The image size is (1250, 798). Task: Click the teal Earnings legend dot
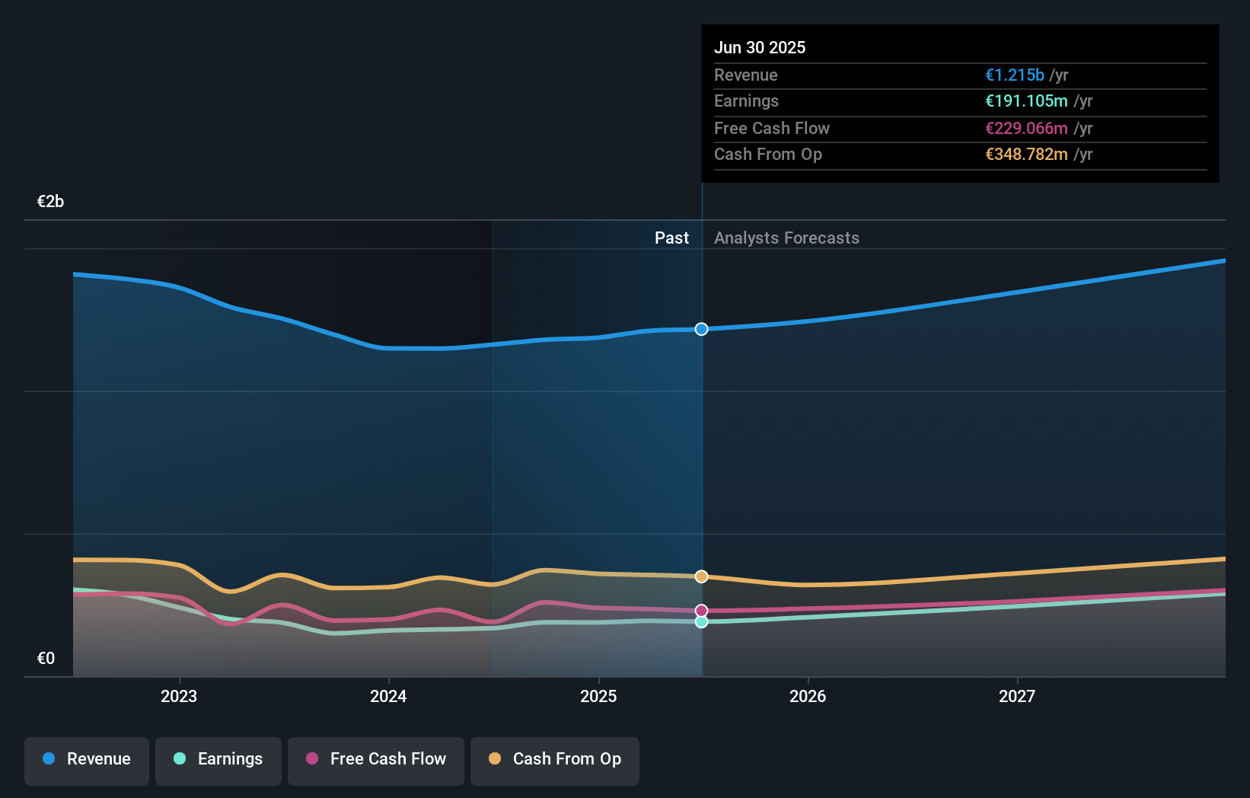point(180,758)
